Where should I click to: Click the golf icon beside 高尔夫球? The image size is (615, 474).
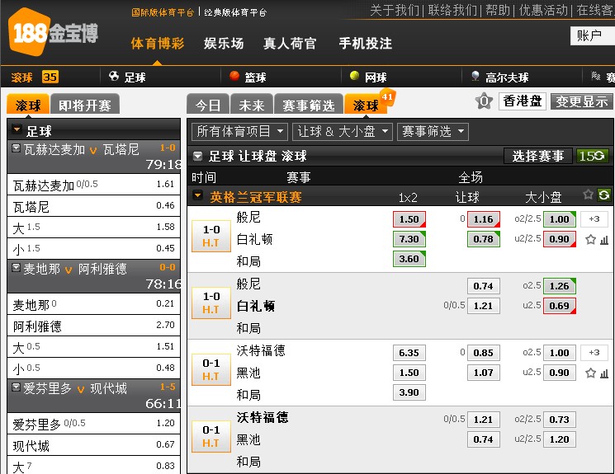coord(475,76)
